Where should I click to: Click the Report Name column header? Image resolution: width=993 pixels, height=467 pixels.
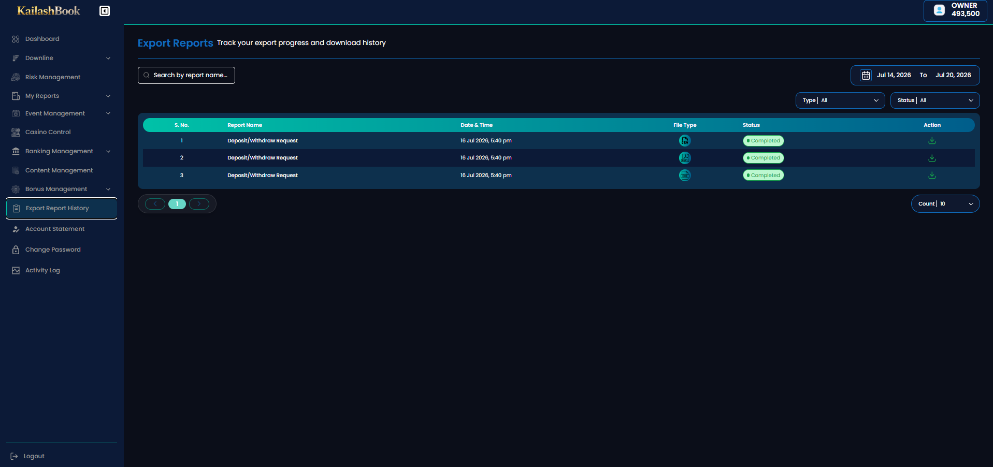[x=244, y=125]
